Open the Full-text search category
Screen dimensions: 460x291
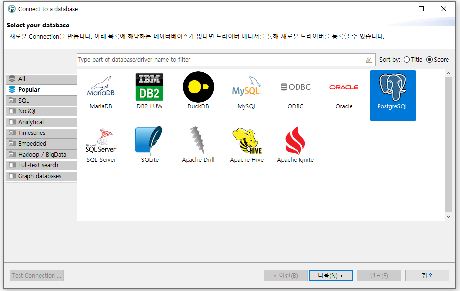point(42,165)
